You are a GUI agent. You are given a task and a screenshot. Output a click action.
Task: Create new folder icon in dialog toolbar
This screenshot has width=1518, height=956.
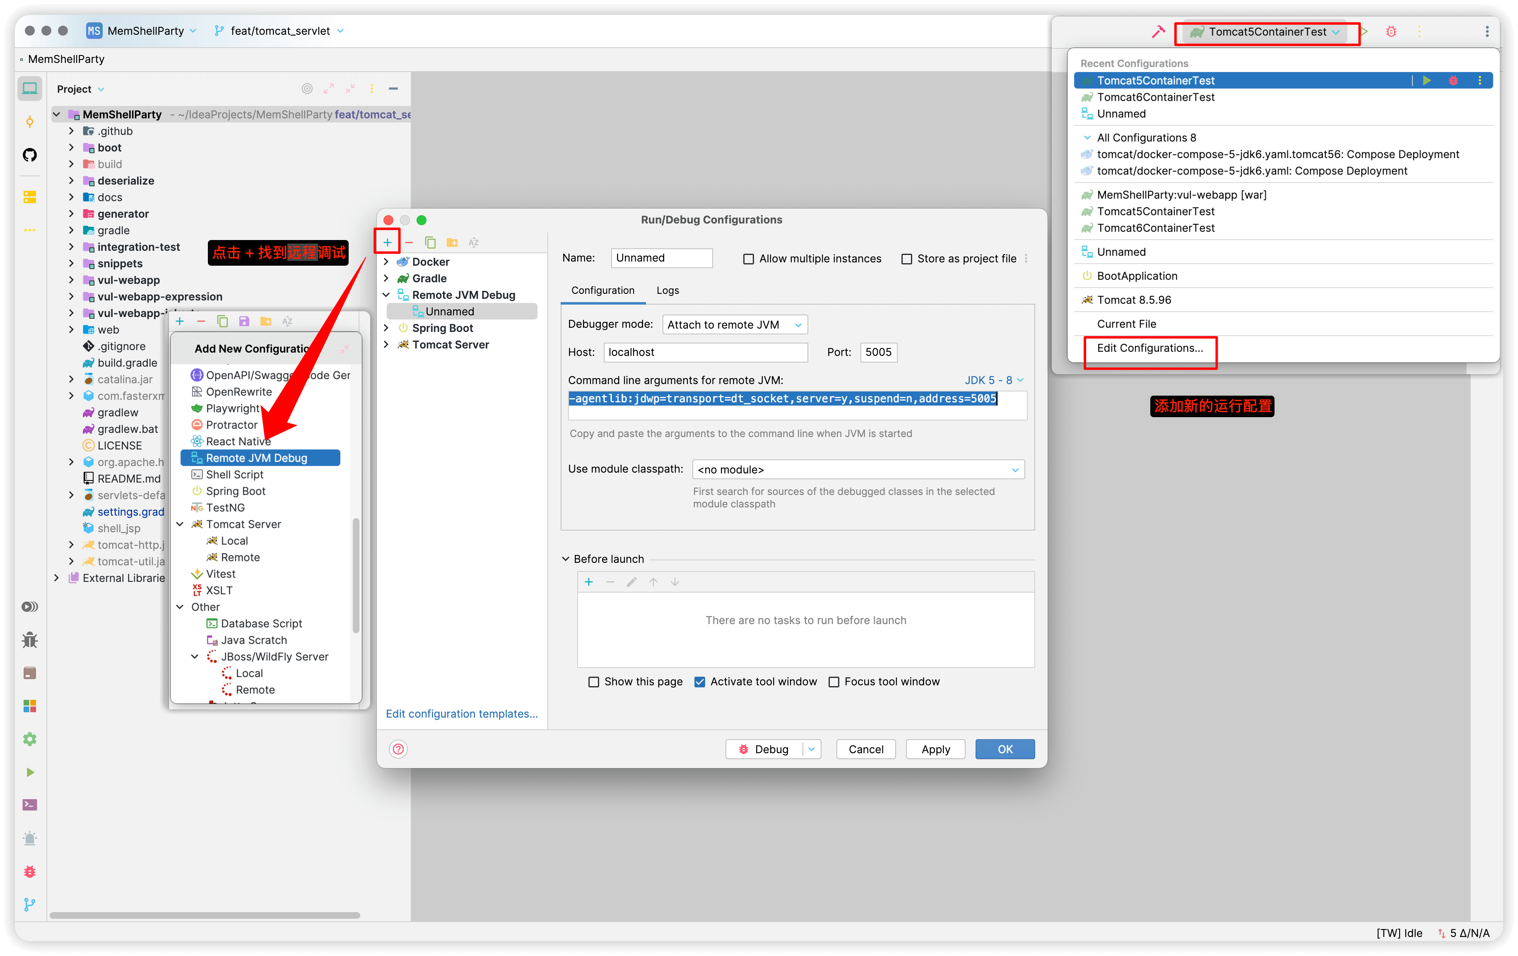click(452, 242)
